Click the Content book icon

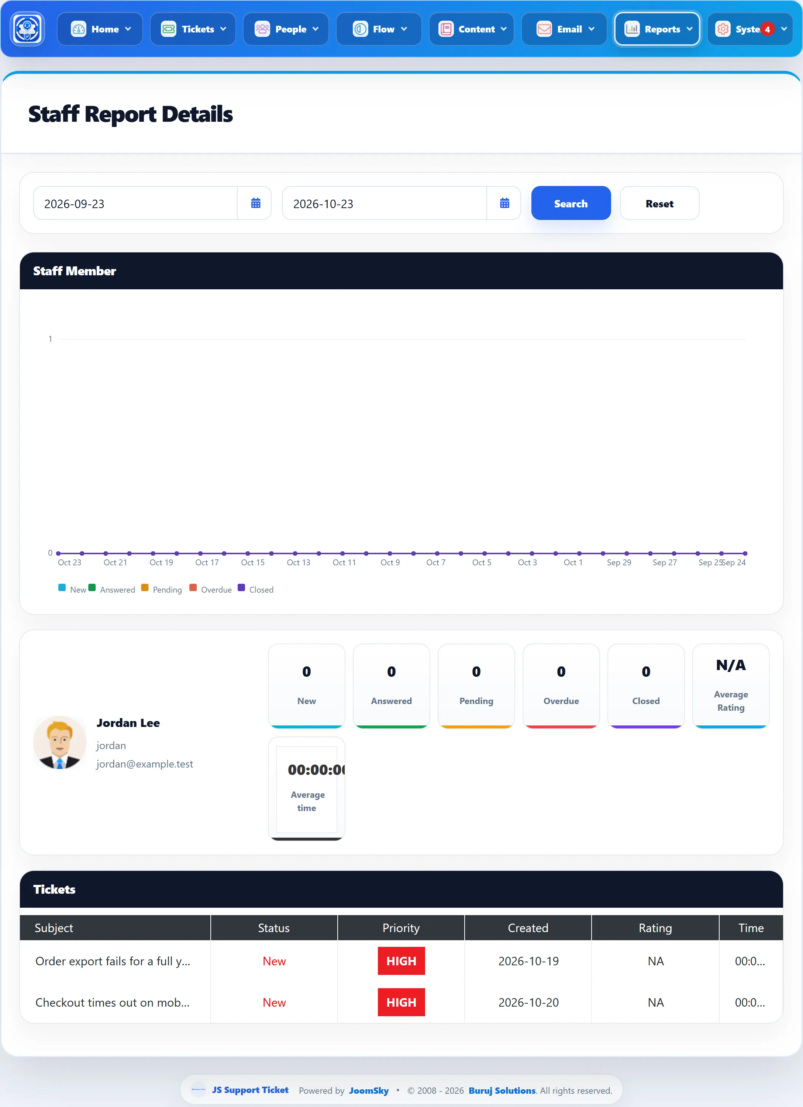[x=446, y=29]
